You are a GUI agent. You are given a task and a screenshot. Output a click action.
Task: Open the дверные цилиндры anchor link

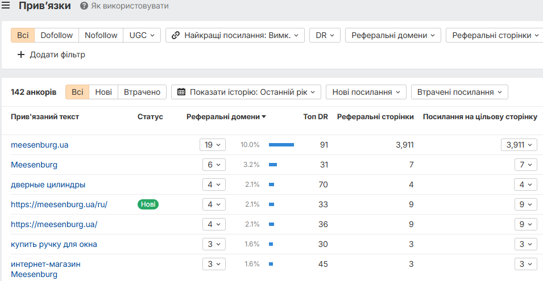point(48,184)
